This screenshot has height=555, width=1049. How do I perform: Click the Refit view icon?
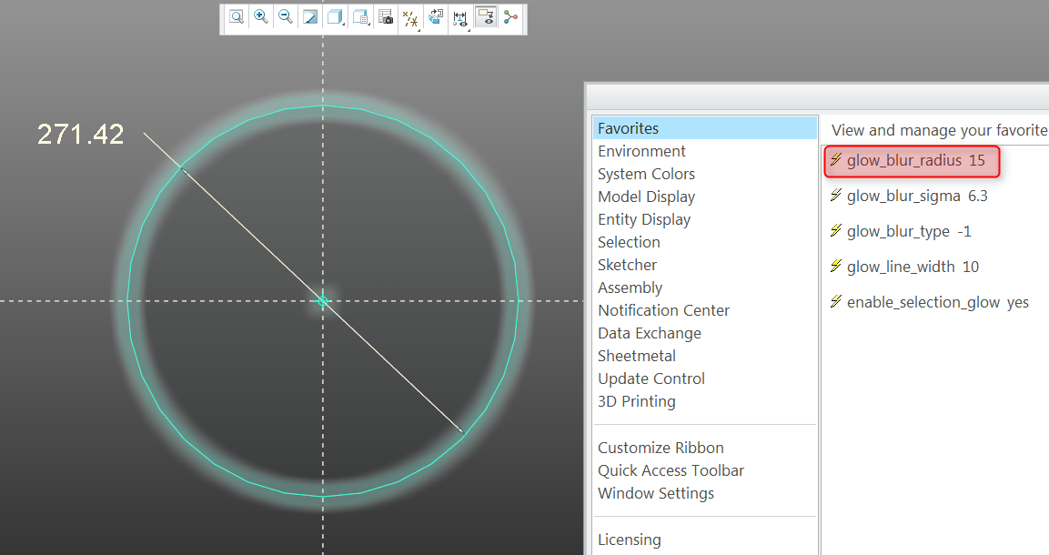[x=237, y=16]
